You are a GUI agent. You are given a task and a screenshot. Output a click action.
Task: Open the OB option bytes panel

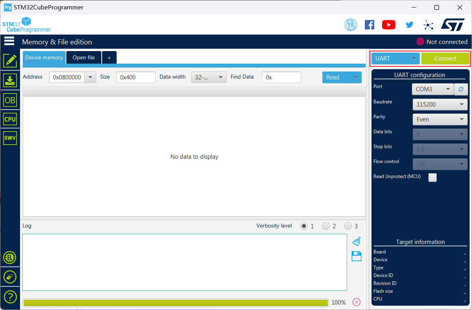10,100
